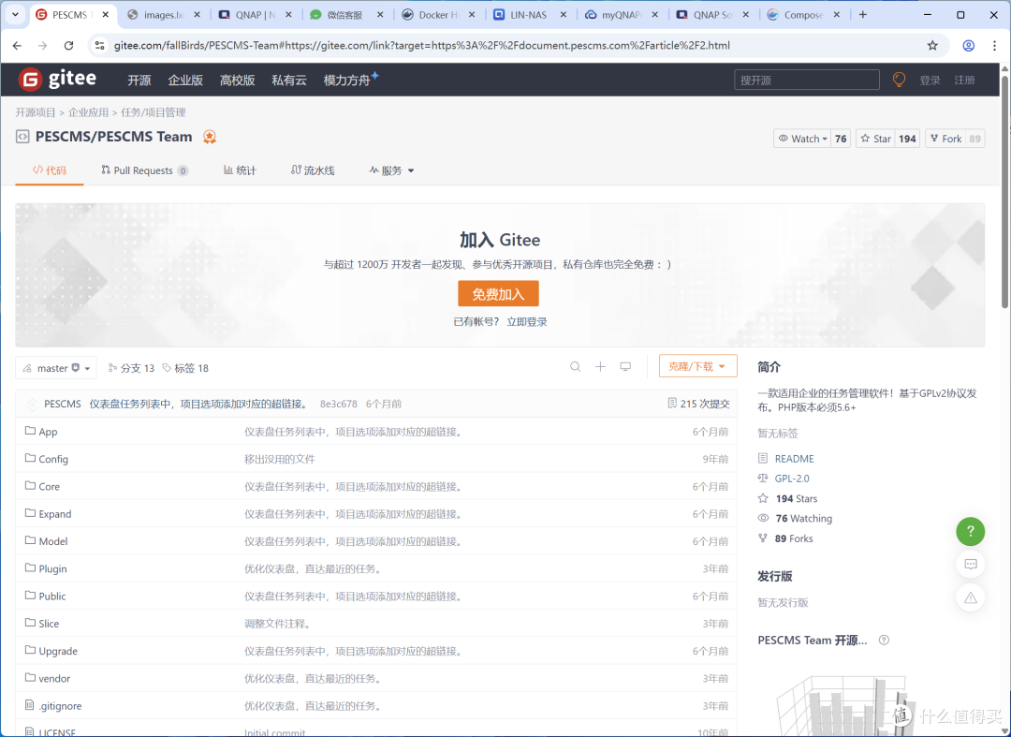Open the Chrome profile avatar icon
The width and height of the screenshot is (1011, 737).
click(x=969, y=45)
